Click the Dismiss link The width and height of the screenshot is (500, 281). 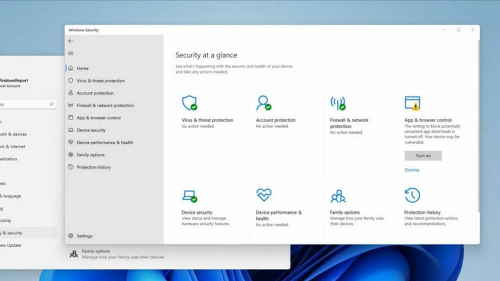[x=412, y=170]
